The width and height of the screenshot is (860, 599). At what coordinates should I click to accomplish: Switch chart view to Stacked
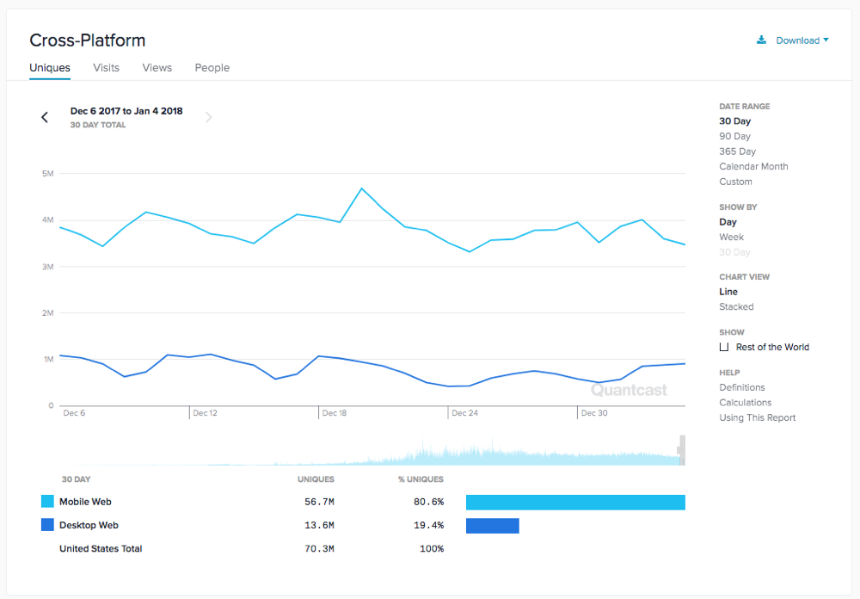point(736,306)
